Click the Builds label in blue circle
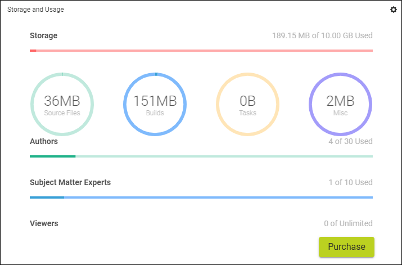Screen dimensions: 402x265 point(155,113)
